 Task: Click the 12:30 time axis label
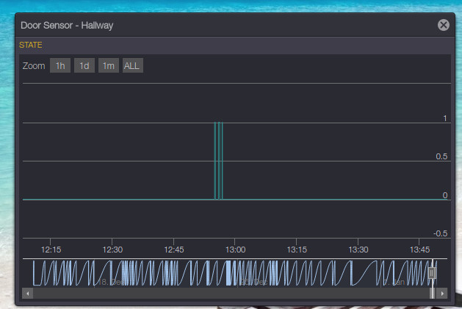pos(112,250)
